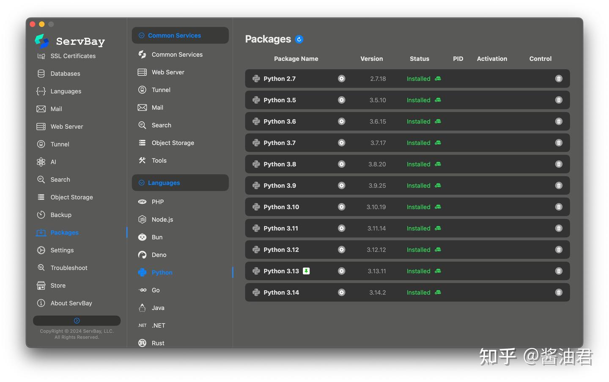Click the gear icon for Python 3.12
The image size is (609, 382).
tap(341, 250)
